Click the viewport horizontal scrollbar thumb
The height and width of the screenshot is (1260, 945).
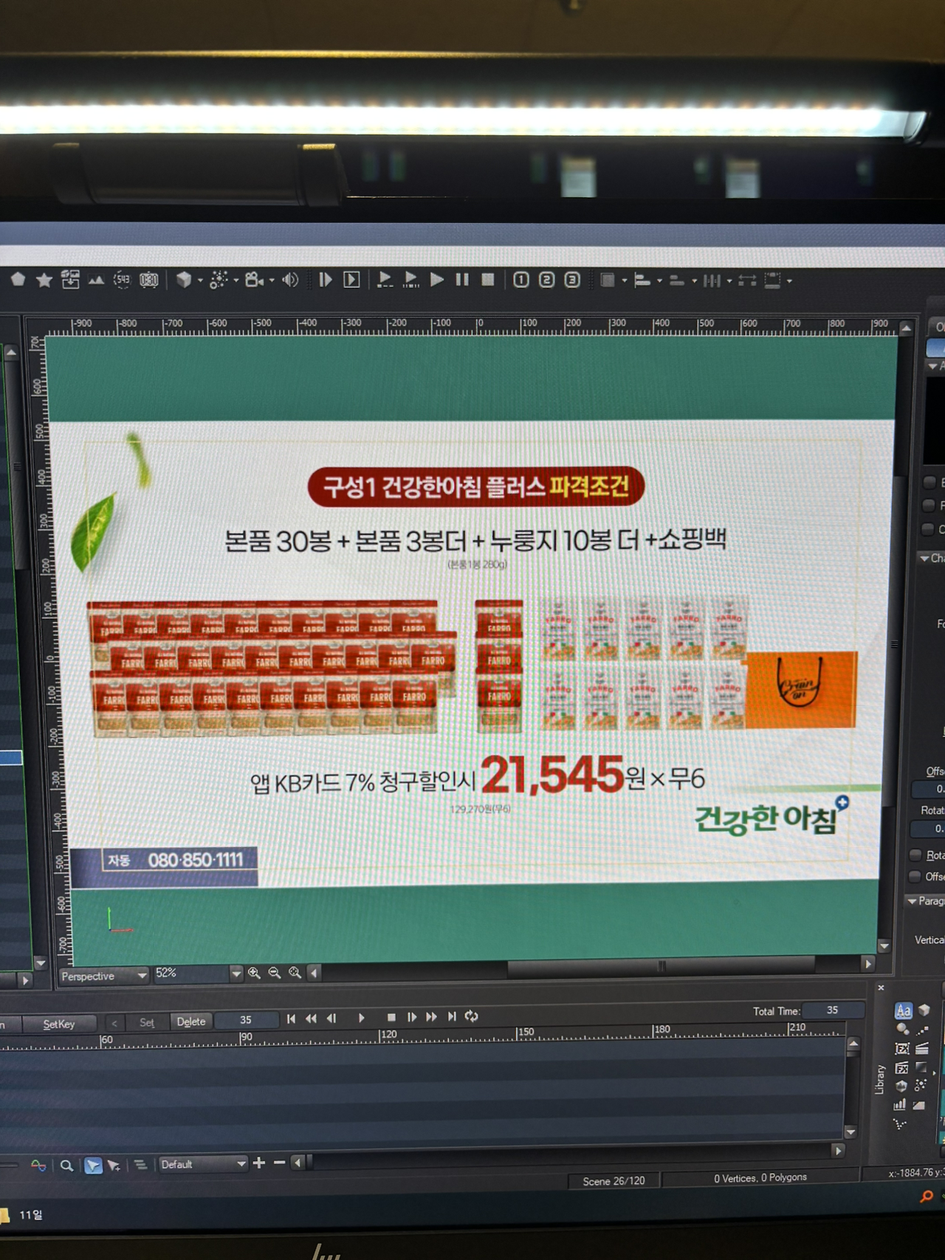tap(661, 966)
